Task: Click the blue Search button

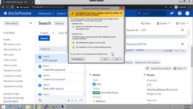Action: pos(44,38)
